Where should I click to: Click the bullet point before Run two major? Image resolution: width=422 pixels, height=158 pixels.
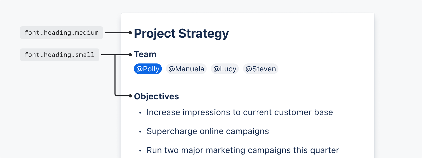click(x=140, y=151)
